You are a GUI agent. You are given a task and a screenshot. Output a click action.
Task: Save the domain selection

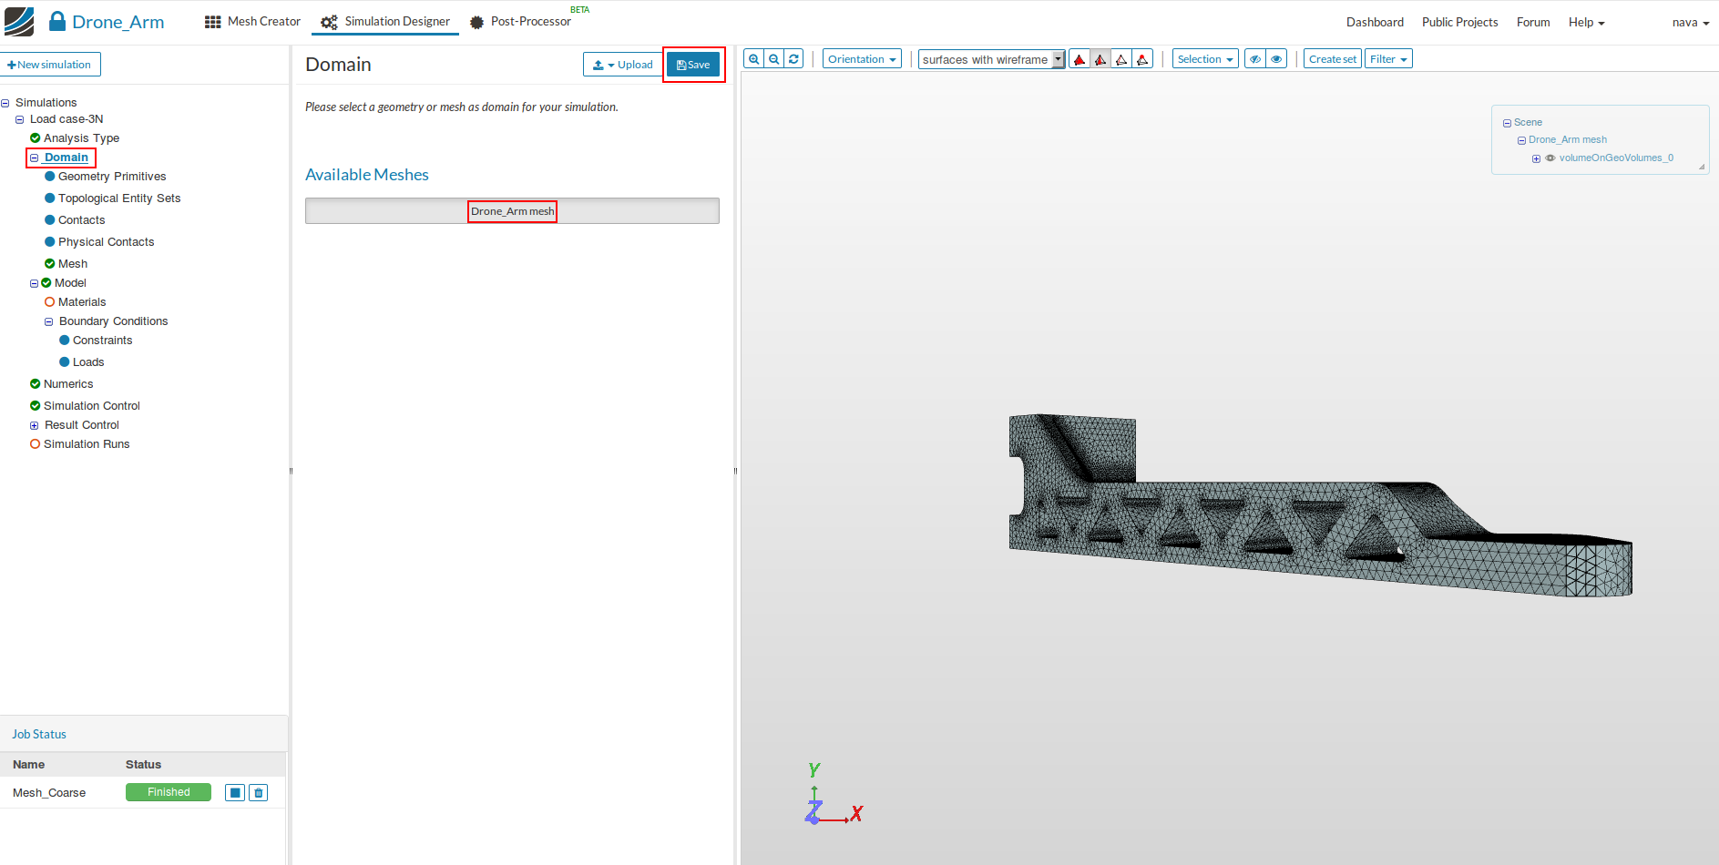pos(693,65)
